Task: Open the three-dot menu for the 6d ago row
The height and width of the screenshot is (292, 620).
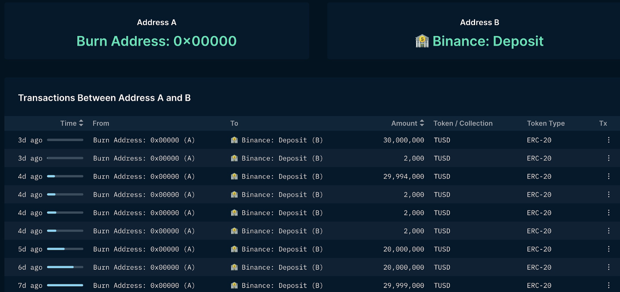Action: (x=608, y=267)
